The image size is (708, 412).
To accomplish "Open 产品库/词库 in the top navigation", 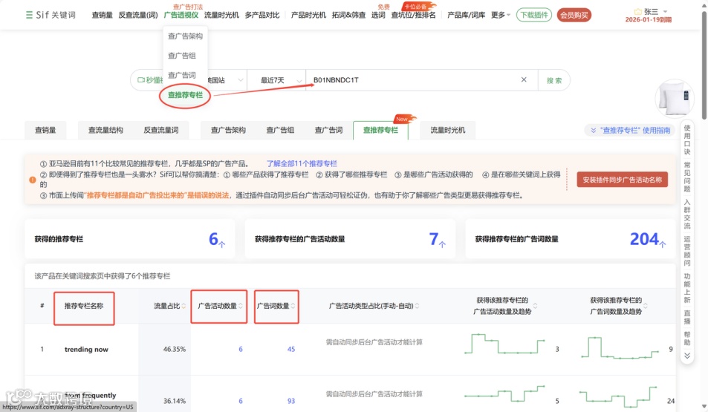I will tap(466, 15).
